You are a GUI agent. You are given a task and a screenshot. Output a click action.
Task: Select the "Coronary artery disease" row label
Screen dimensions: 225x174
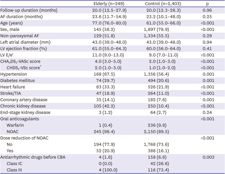click(24, 99)
